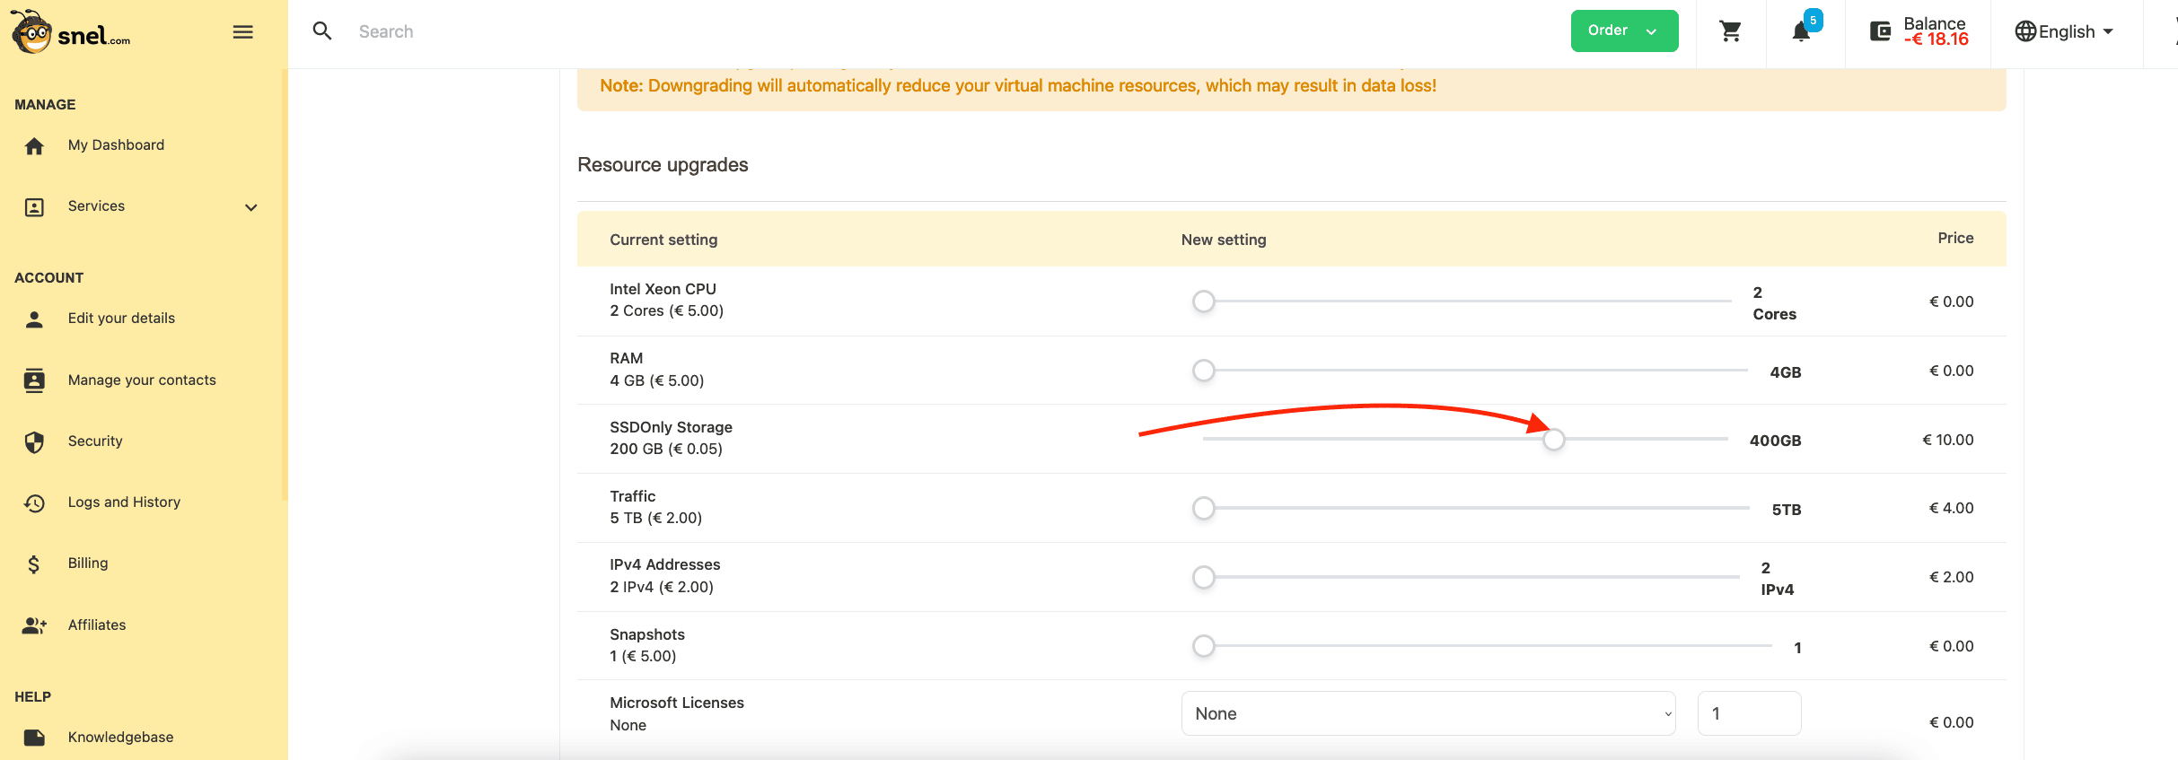Open Manage your contacts link
This screenshot has height=760, width=2178.
(x=142, y=380)
